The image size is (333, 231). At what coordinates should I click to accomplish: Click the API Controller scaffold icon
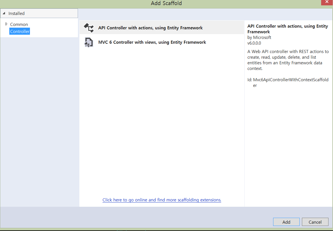[x=89, y=28]
